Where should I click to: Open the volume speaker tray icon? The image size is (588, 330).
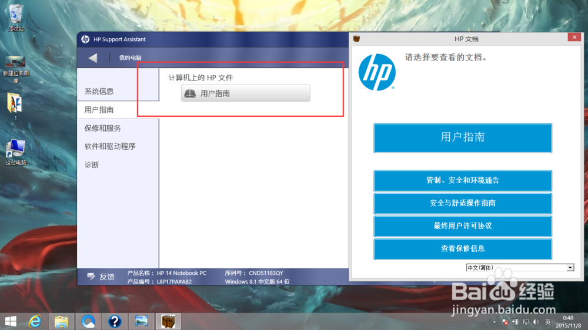536,322
